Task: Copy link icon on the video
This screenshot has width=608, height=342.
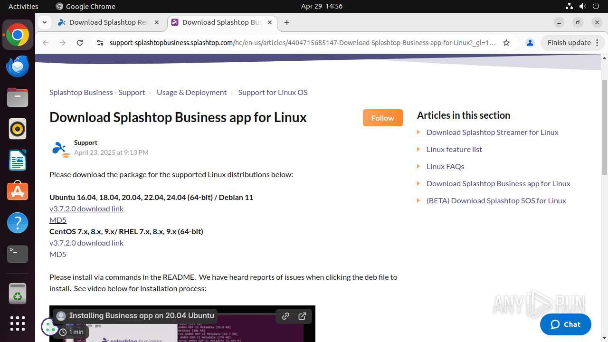Action: tap(285, 316)
